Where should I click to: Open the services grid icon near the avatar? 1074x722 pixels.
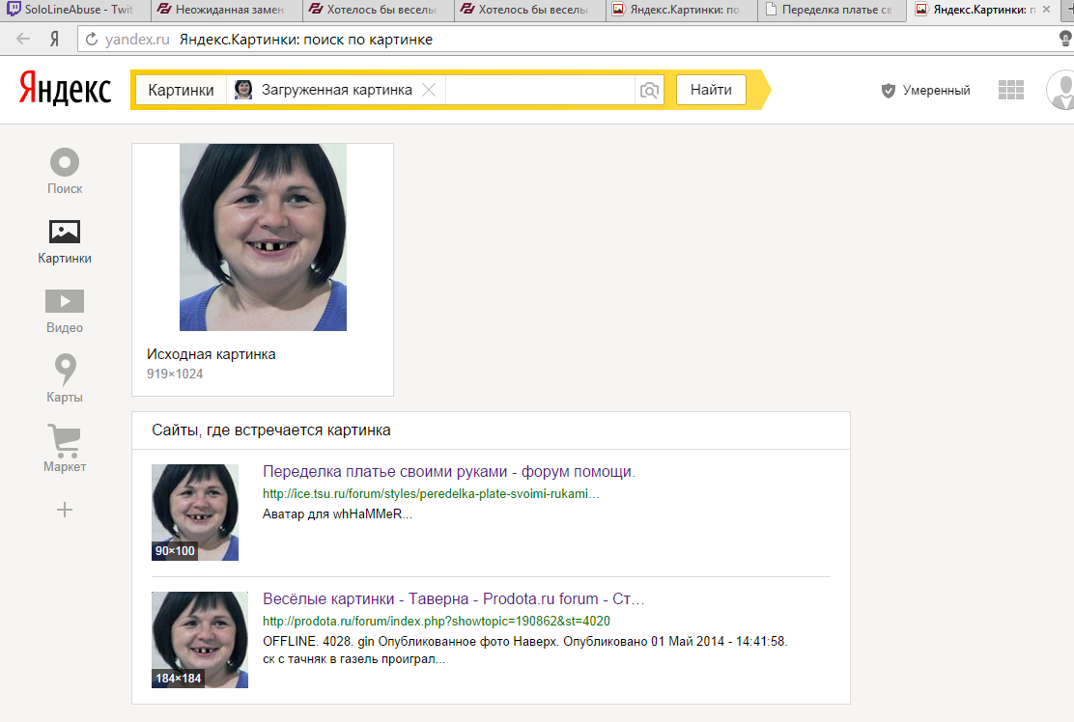1010,89
